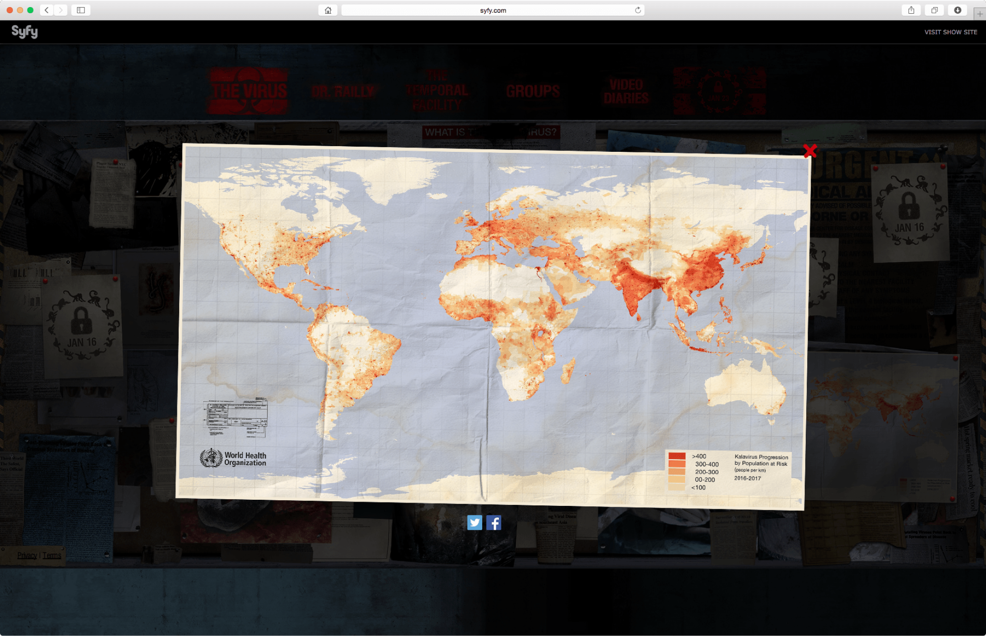Select The Virus navigation tab
Viewport: 986px width, 636px height.
248,91
